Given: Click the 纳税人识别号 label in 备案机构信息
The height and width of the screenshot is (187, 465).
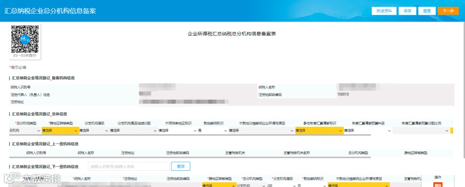Looking at the screenshot, I should (21, 87).
